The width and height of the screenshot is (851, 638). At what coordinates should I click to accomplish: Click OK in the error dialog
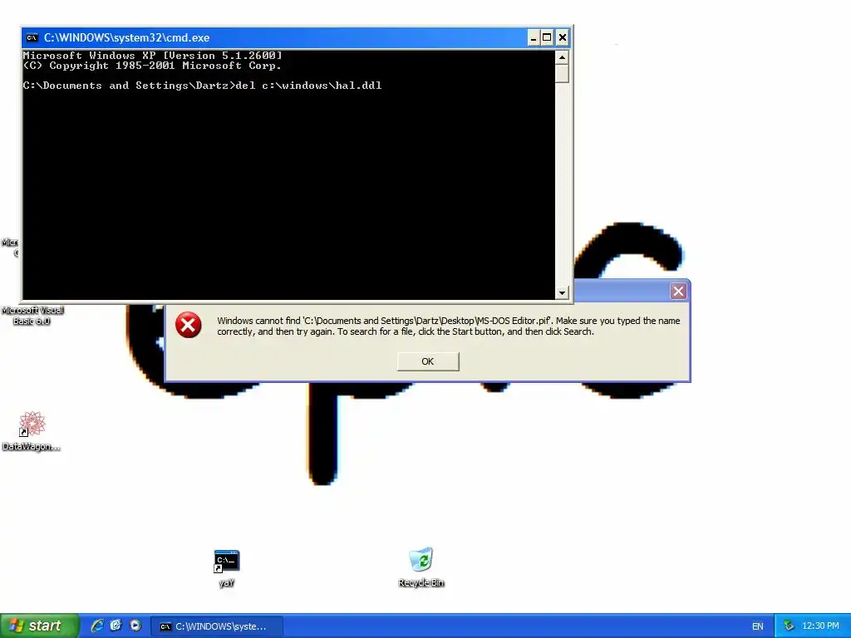[428, 361]
